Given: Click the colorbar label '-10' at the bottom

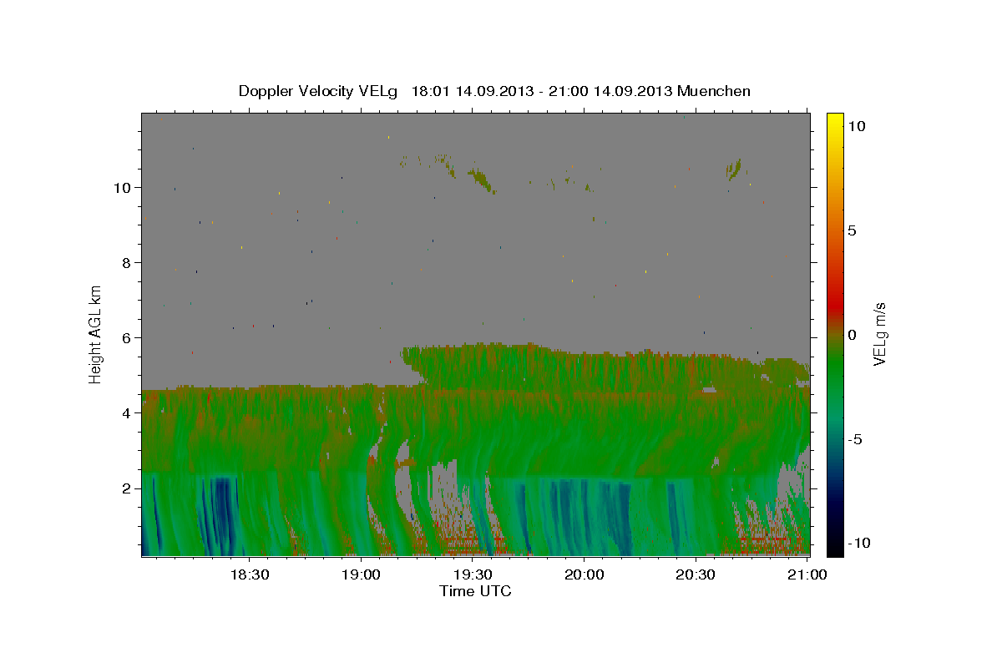Looking at the screenshot, I should tap(859, 543).
